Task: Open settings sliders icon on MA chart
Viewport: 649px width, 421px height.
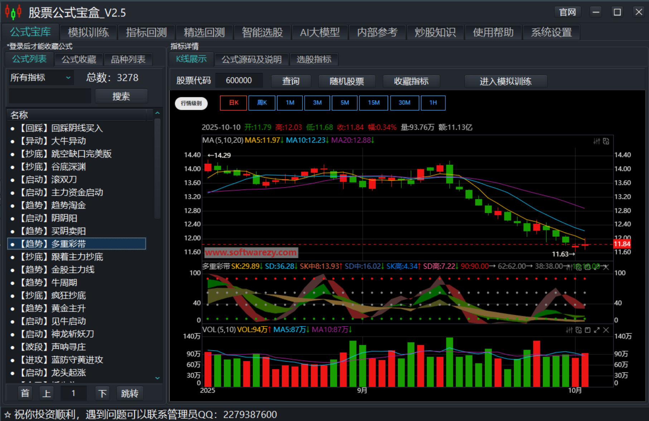Action: 596,141
